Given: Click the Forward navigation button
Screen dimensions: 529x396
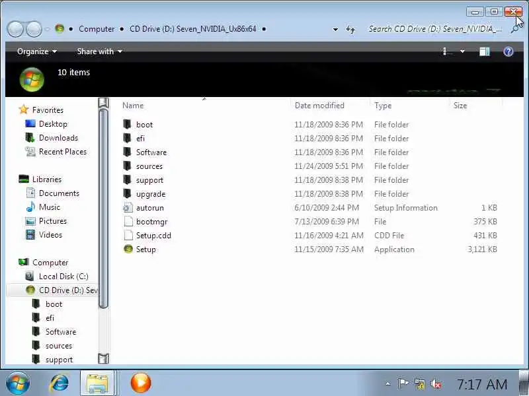Looking at the screenshot, I should point(34,29).
